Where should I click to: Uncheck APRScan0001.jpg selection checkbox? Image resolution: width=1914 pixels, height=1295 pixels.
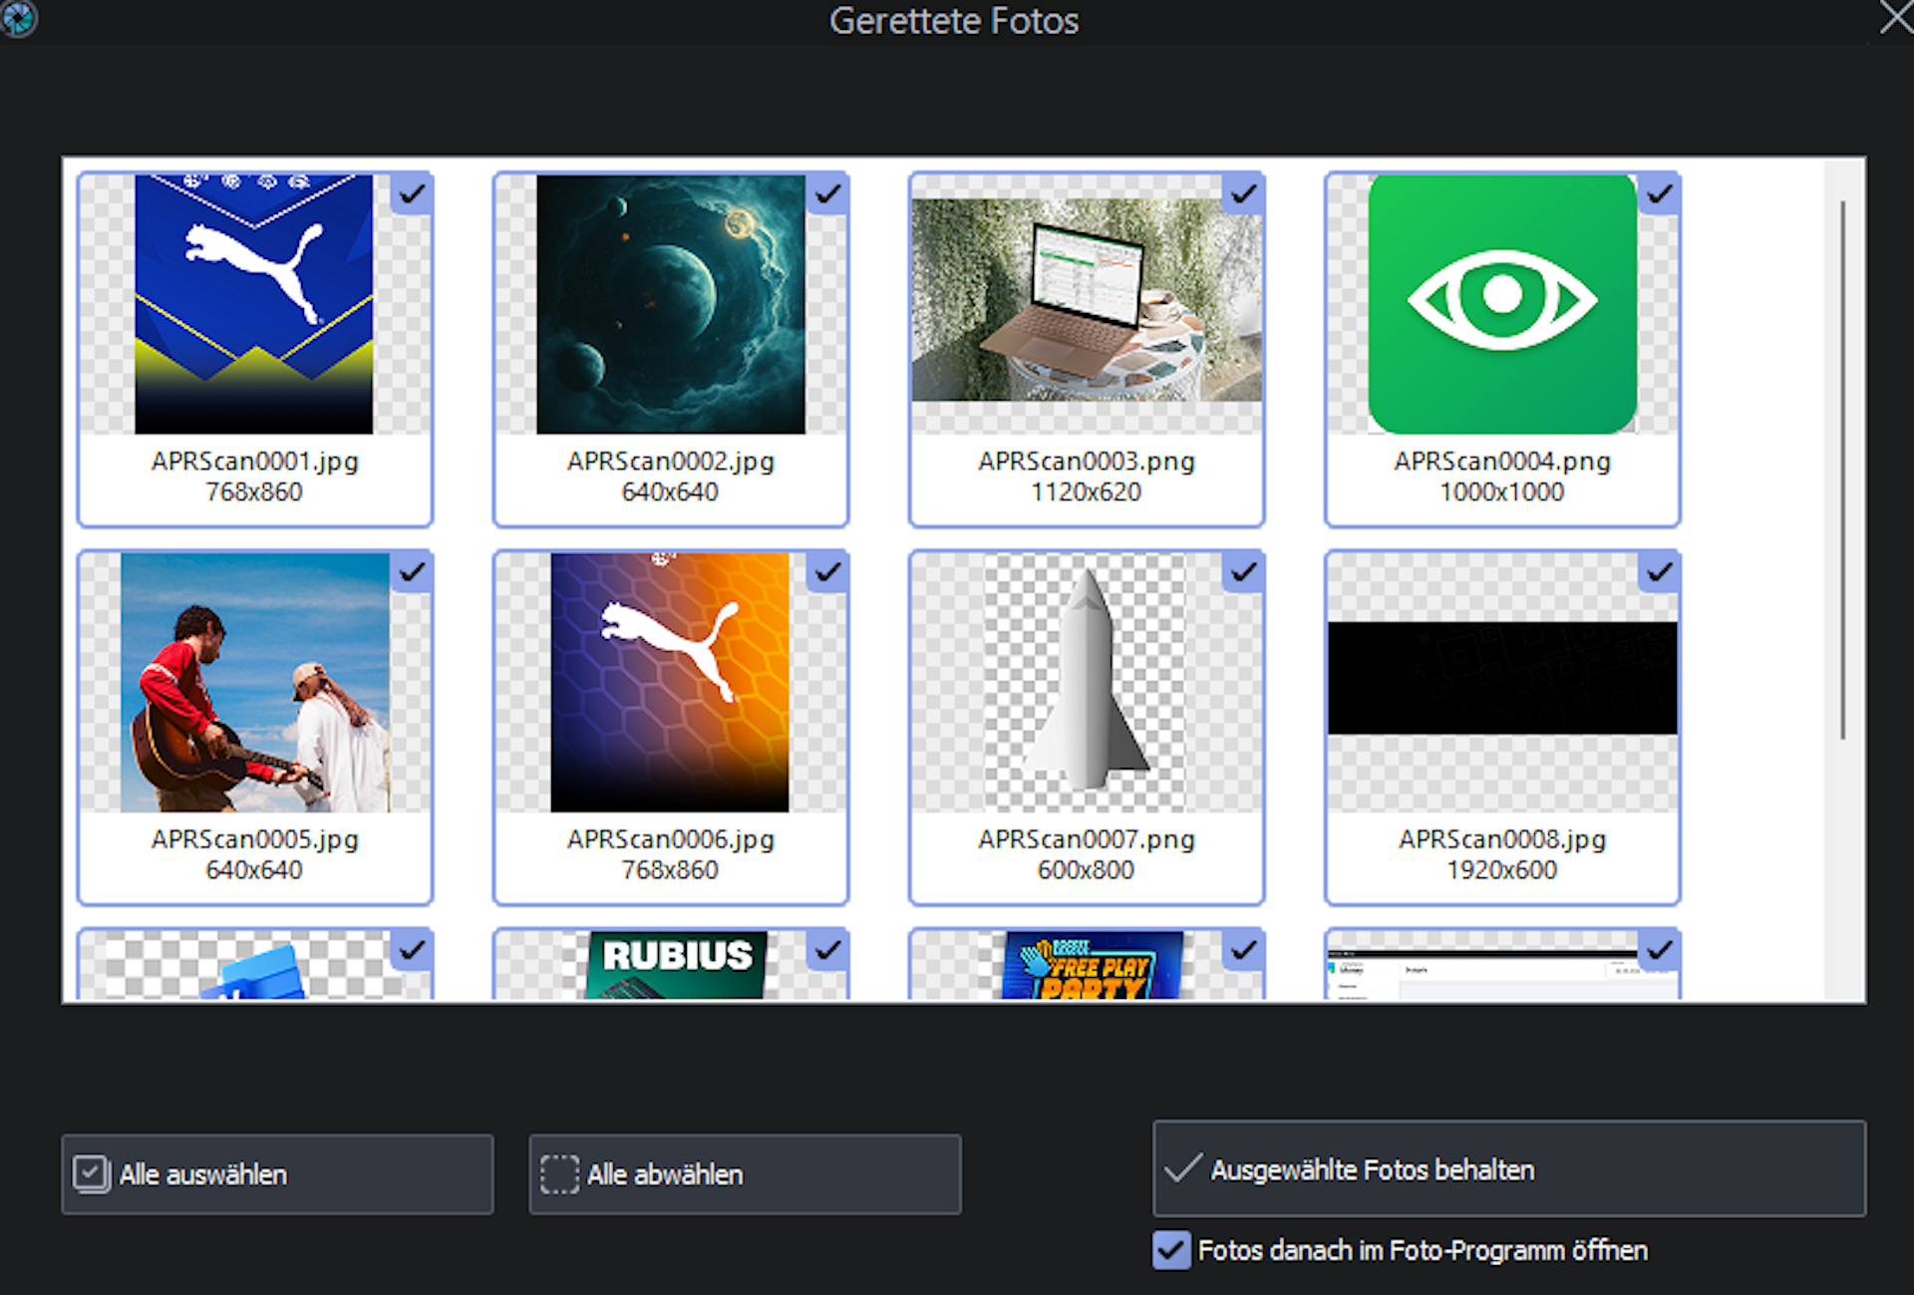pos(412,194)
